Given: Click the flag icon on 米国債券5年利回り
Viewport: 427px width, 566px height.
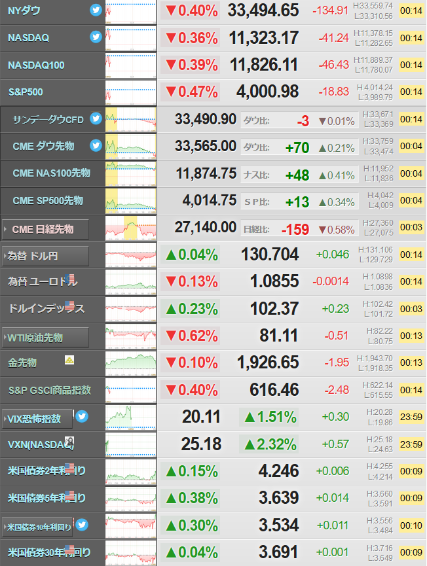Looking at the screenshot, I should (69, 495).
